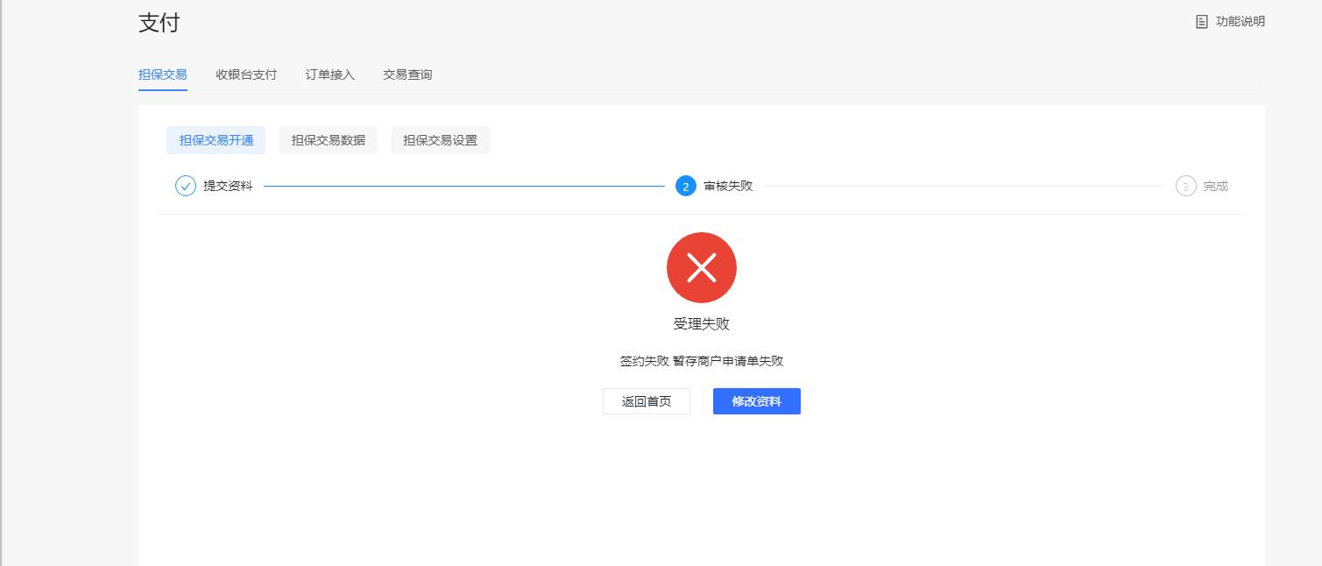The image size is (1322, 566).
Task: Open the 担保交易设置 section
Action: [x=441, y=140]
